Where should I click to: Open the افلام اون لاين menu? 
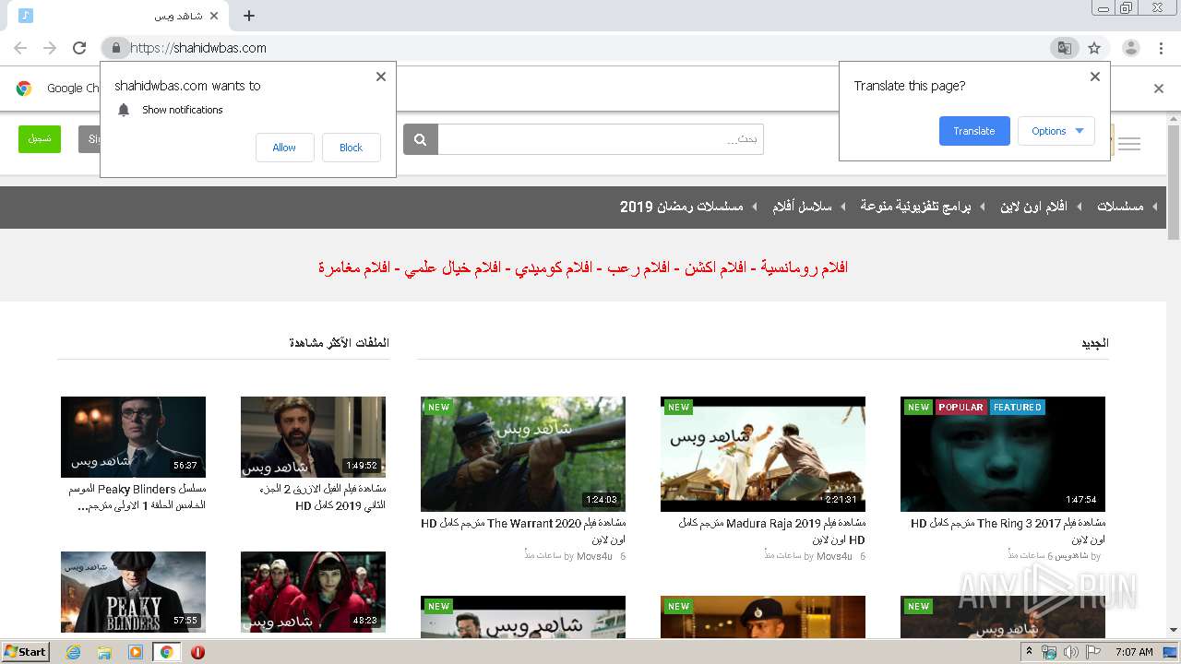coord(1033,207)
